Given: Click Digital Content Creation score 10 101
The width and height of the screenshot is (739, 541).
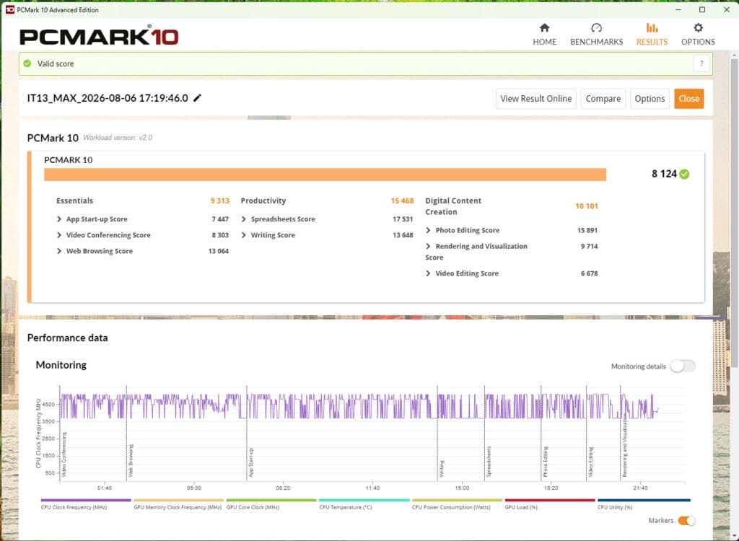Looking at the screenshot, I should 586,206.
